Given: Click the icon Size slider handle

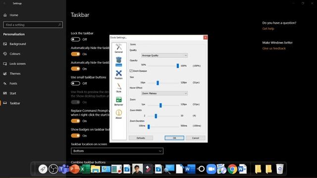Looking at the screenshot, I should [x=158, y=83].
